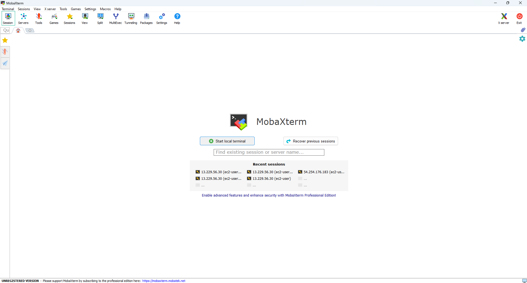Image resolution: width=527 pixels, height=283 pixels.
Task: Open the Settings gears toolbar icon
Action: (162, 19)
